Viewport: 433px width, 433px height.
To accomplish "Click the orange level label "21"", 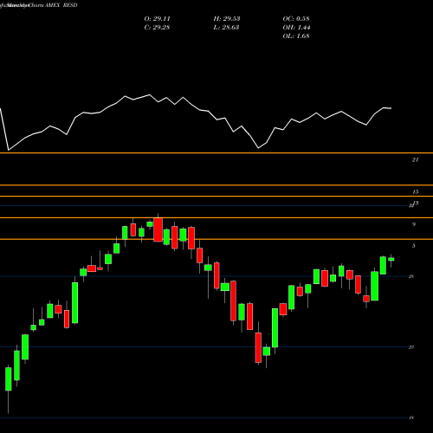I will (x=415, y=159).
